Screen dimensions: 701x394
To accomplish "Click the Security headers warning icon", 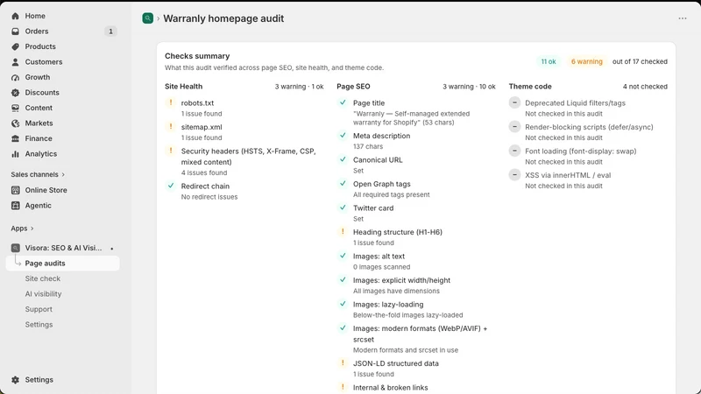I will (171, 151).
